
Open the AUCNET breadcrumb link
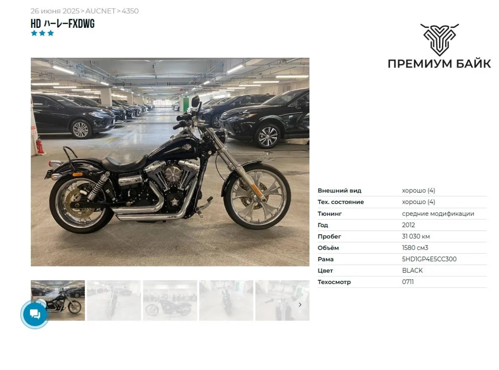pyautogui.click(x=100, y=11)
